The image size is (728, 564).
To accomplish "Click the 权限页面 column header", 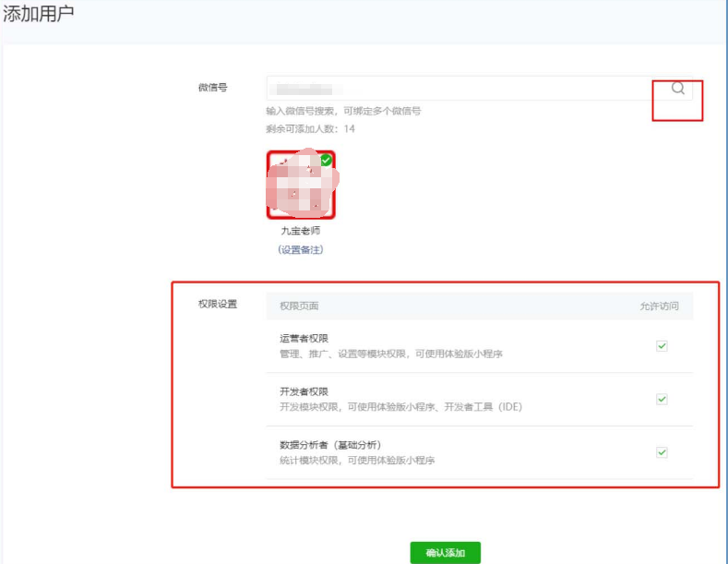I will 299,306.
